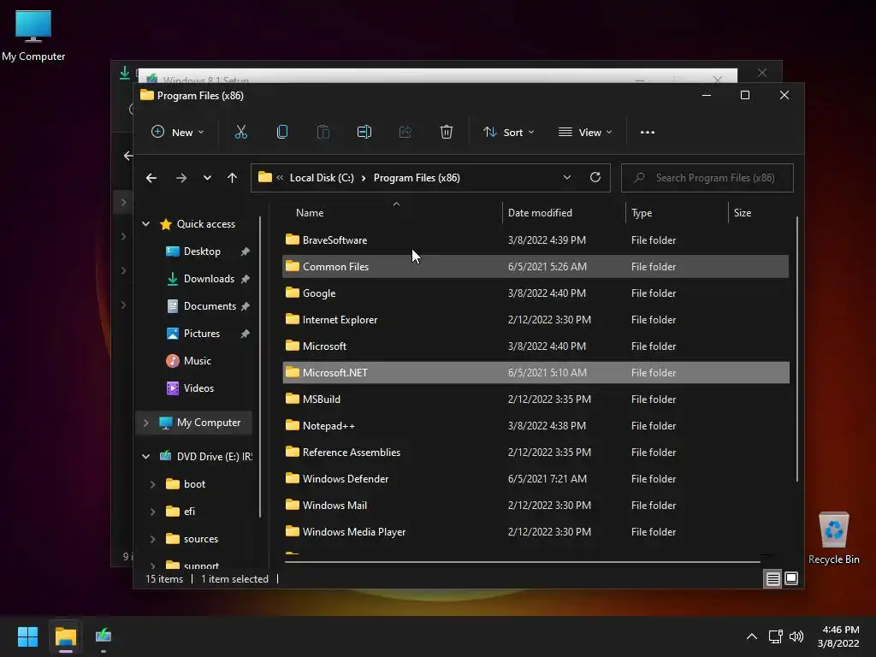This screenshot has width=876, height=657.
Task: Refresh the Program Files (x86) folder
Action: [x=595, y=178]
